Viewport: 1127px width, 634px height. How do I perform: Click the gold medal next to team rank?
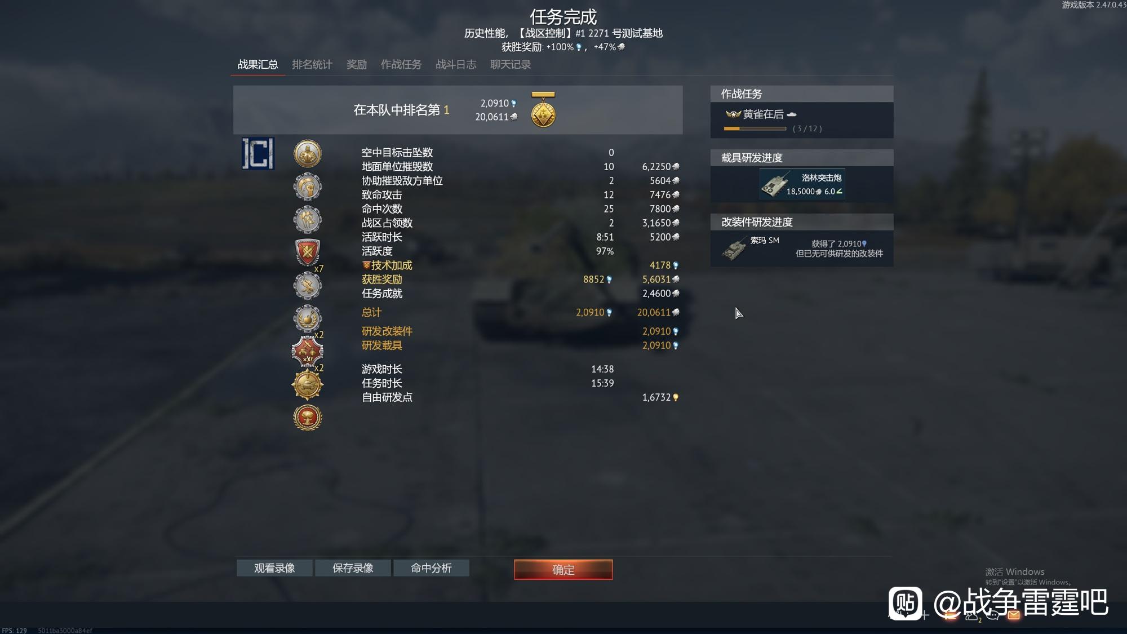(x=543, y=110)
